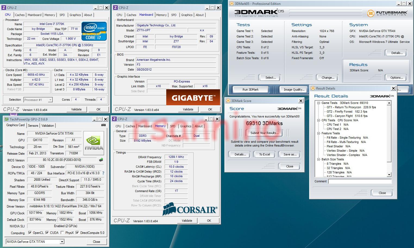Click the 3DMark Score window title icon
414x248 pixels.
228,101
